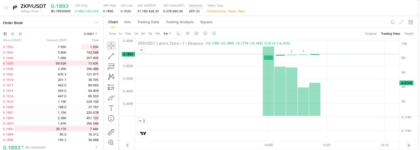Open the 0.0001 price precision dropdown
Viewport: 420px width, 150px height.
click(x=91, y=34)
